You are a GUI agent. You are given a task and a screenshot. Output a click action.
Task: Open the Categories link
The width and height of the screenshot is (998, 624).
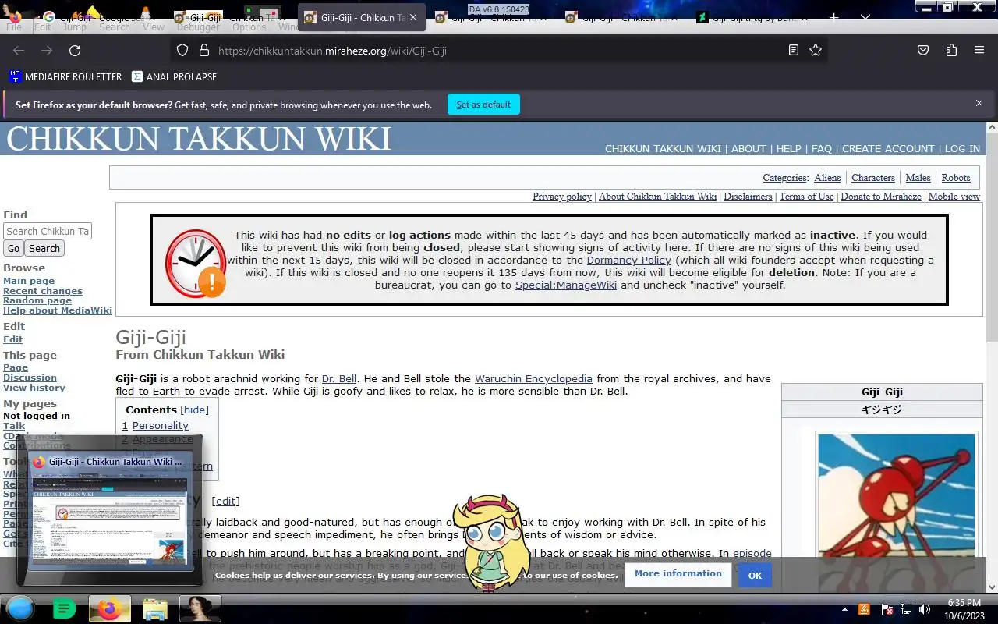click(784, 178)
